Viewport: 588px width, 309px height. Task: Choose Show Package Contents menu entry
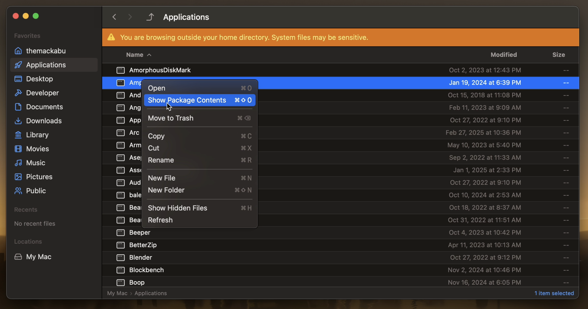(187, 100)
